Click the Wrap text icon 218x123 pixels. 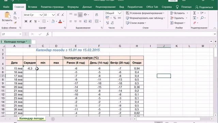coord(97,14)
